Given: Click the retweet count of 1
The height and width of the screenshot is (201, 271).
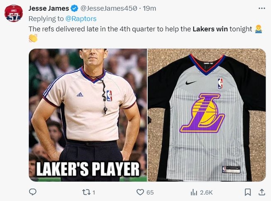Looking at the screenshot, I should tap(94, 192).
